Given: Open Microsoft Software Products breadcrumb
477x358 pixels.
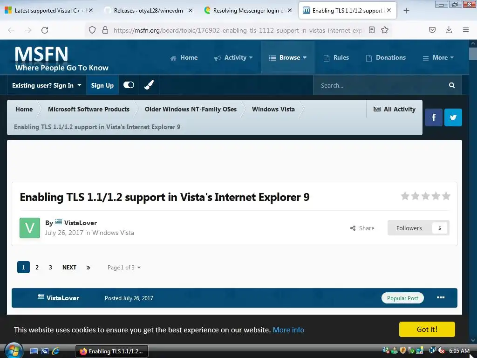Looking at the screenshot, I should [89, 109].
